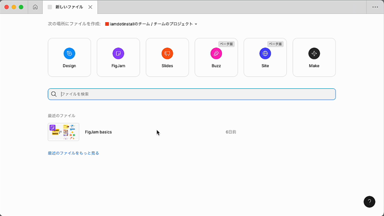Open the FigJam basics thumbnail
Viewport: 384px width, 216px height.
pyautogui.click(x=64, y=132)
